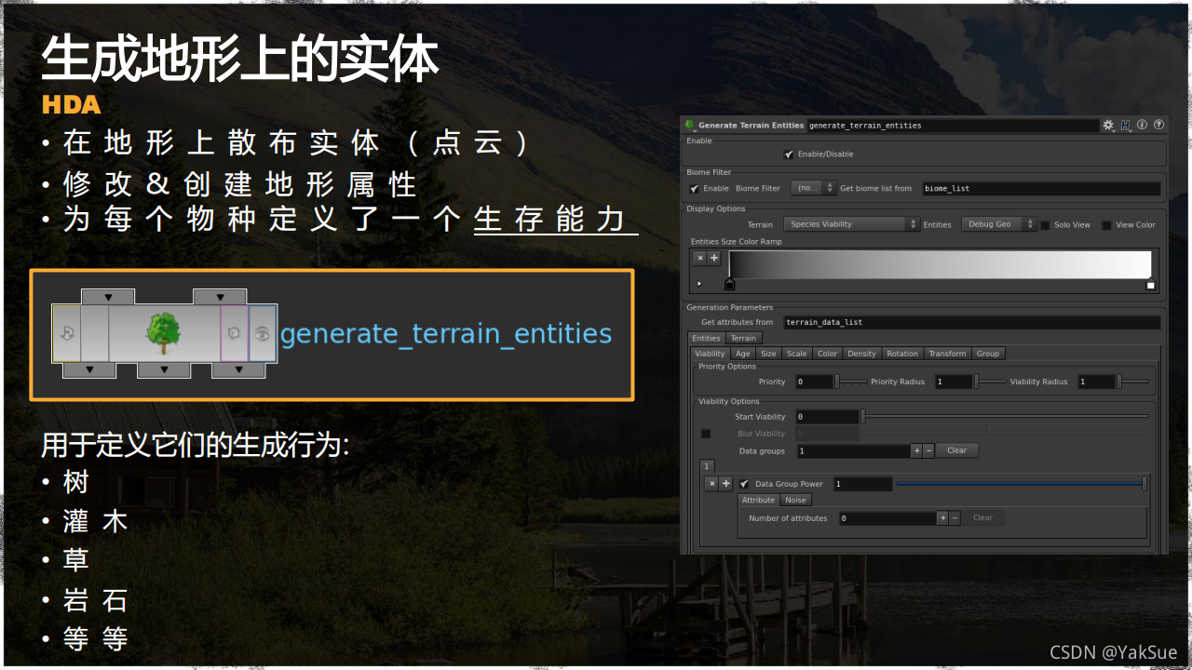Select the Scale tab
The height and width of the screenshot is (670, 1192).
coord(797,354)
